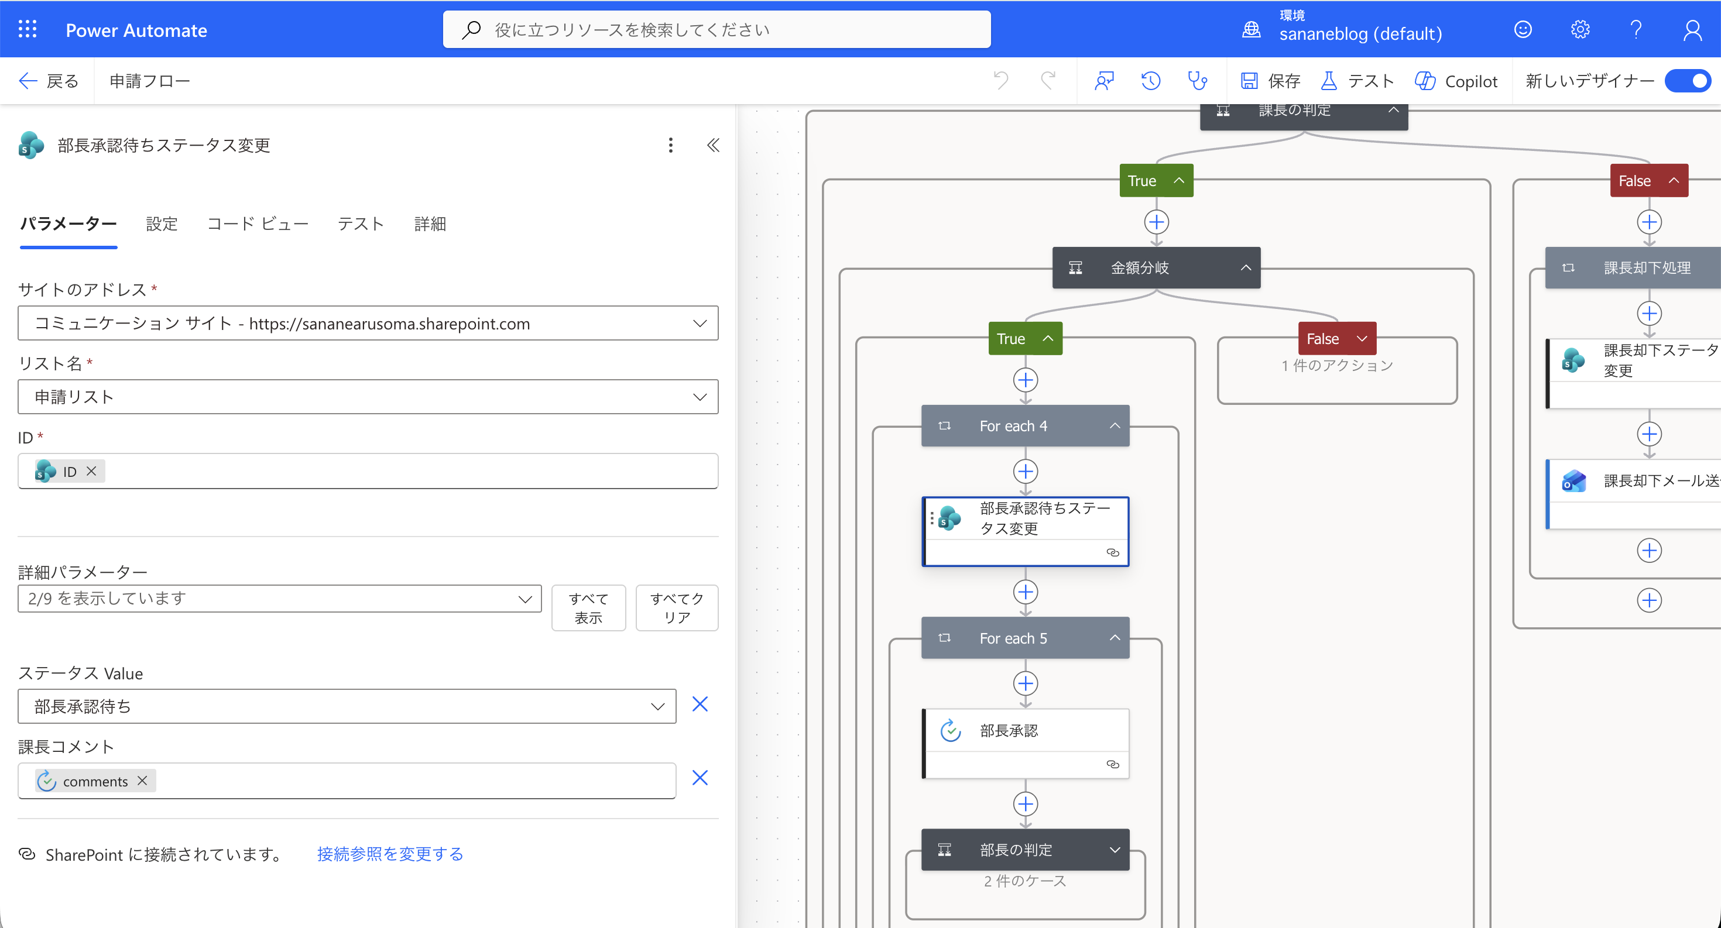Add action under the outer False branch
This screenshot has width=1721, height=928.
[x=1650, y=222]
